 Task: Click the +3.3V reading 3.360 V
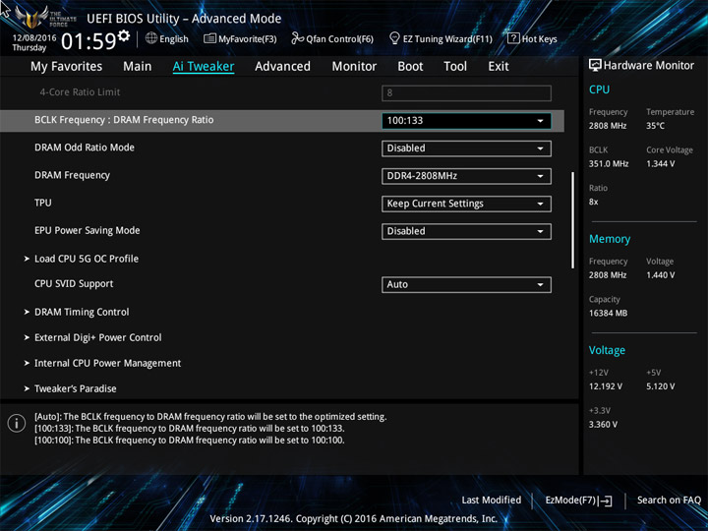pyautogui.click(x=603, y=425)
